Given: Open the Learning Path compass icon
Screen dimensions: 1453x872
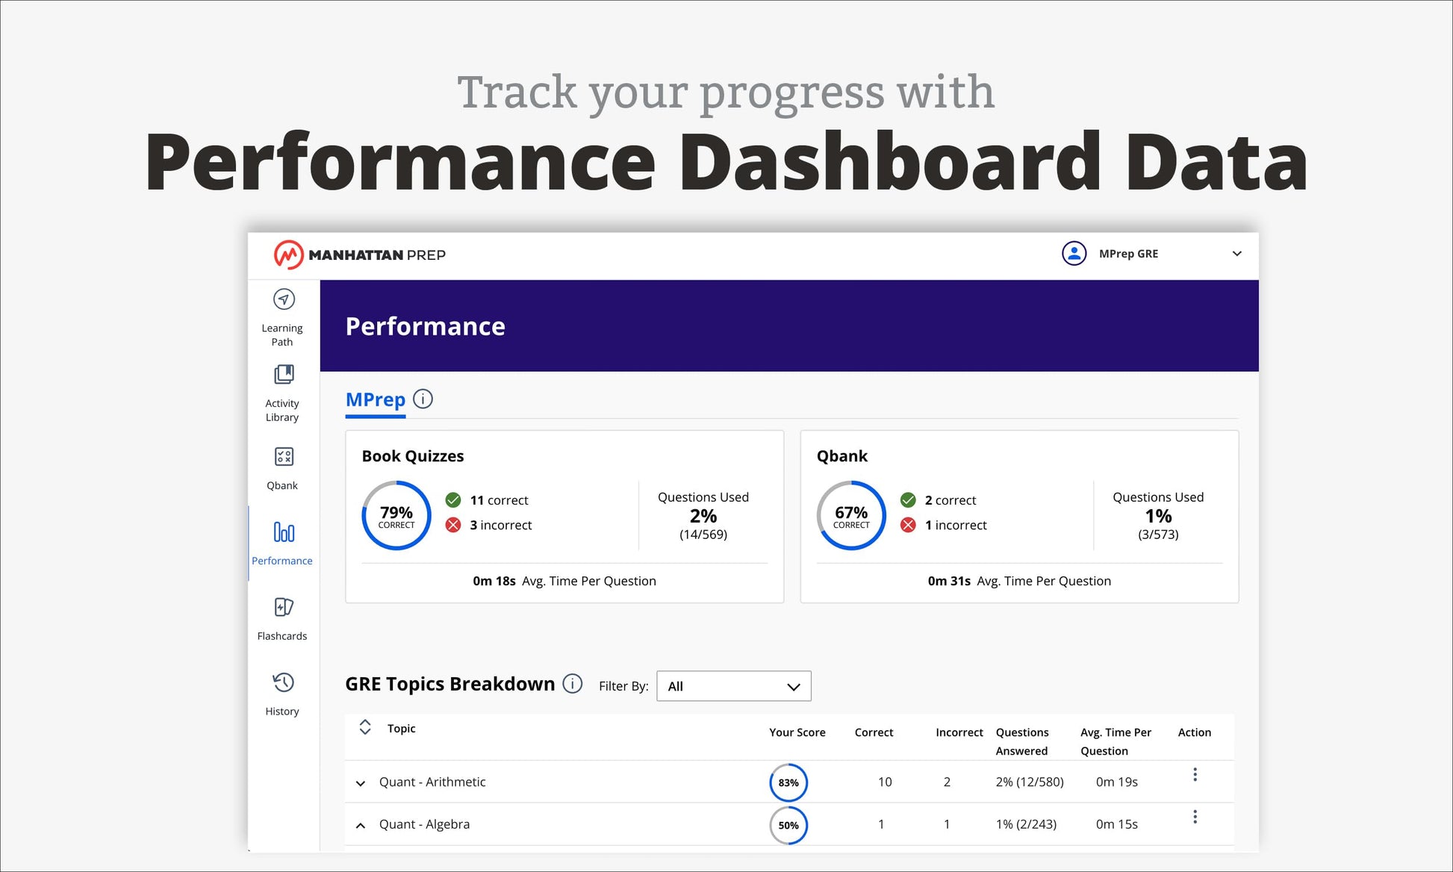Looking at the screenshot, I should (x=284, y=299).
